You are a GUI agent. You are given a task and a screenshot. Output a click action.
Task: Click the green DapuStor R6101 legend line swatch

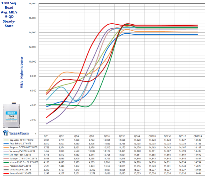click(6, 140)
